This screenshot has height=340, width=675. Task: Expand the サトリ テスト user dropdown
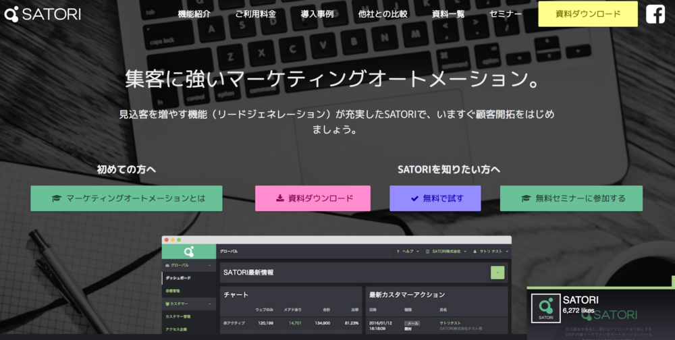tap(489, 252)
